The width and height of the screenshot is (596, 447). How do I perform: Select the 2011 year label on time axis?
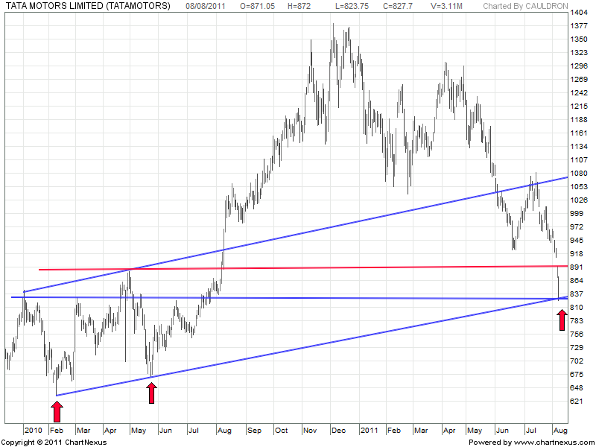click(370, 430)
